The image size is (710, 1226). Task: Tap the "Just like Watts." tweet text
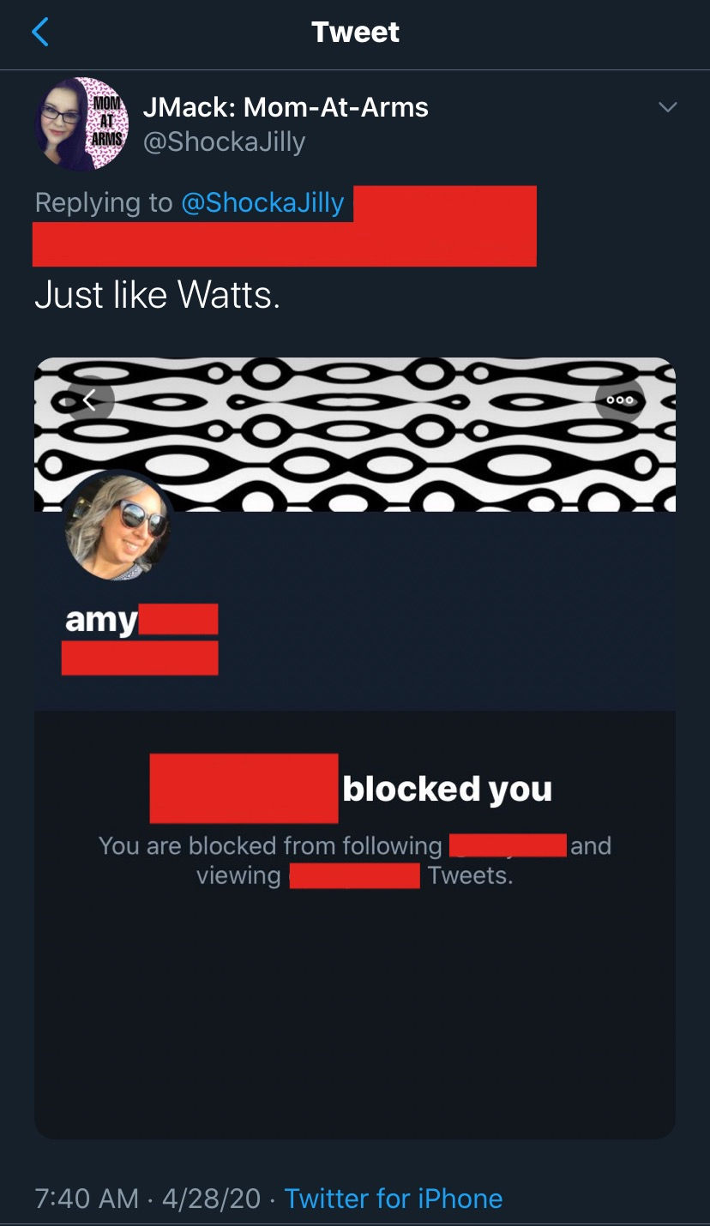158,296
